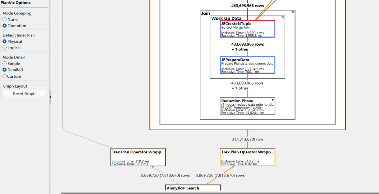Set Node Detail to Detailed
This screenshot has width=379, height=194.
13,70
